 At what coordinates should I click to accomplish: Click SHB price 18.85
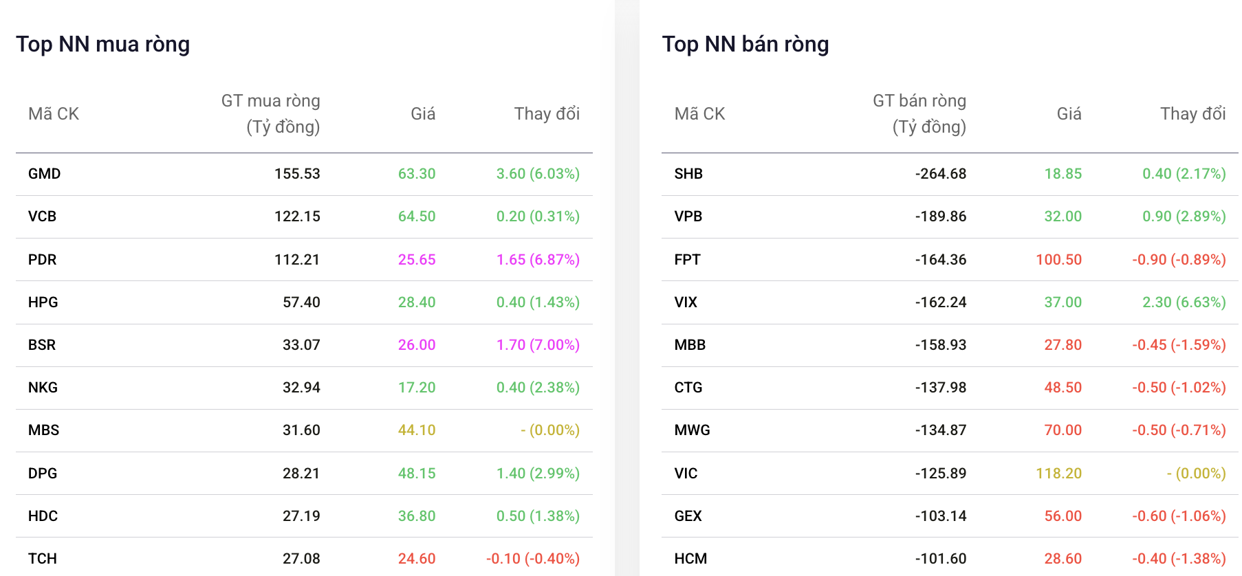(1063, 174)
